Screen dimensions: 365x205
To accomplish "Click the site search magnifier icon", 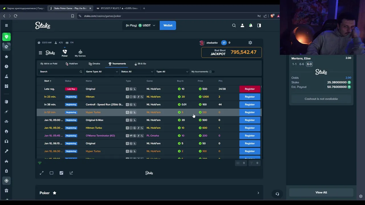I will point(234,25).
